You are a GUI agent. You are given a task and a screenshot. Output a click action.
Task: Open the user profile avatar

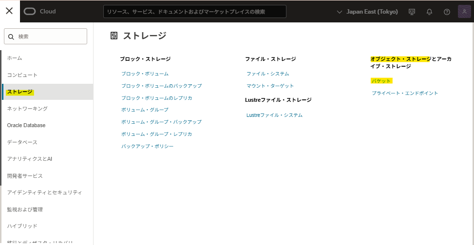click(464, 12)
